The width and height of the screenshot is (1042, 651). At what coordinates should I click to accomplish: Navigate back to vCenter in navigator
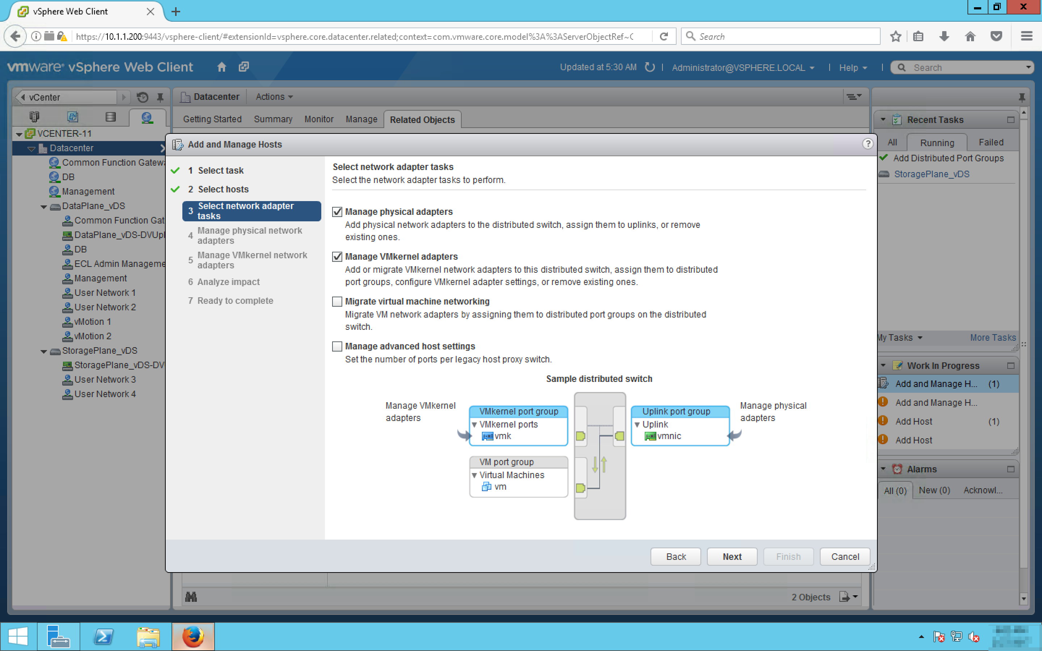pos(65,97)
